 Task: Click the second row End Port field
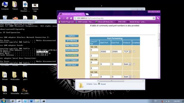[116, 64]
